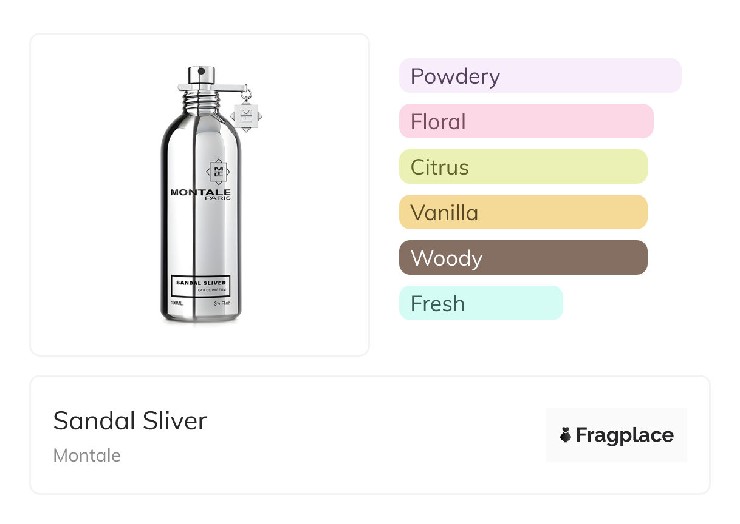
Task: Click the brown Woody accord bar
Action: click(522, 258)
